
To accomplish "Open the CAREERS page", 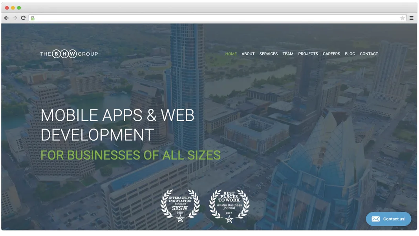I will pyautogui.click(x=331, y=54).
